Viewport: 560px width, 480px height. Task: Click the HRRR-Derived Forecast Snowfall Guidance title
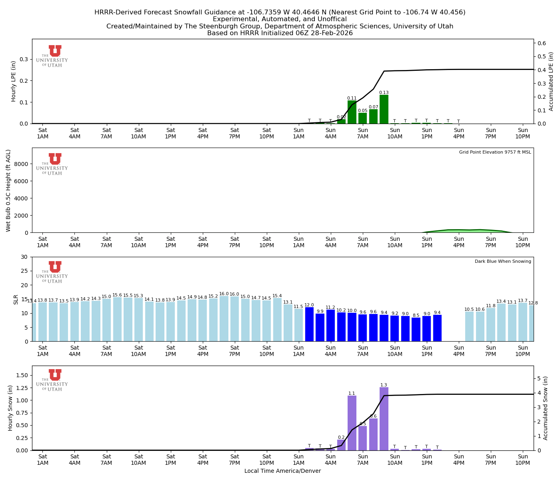point(280,12)
